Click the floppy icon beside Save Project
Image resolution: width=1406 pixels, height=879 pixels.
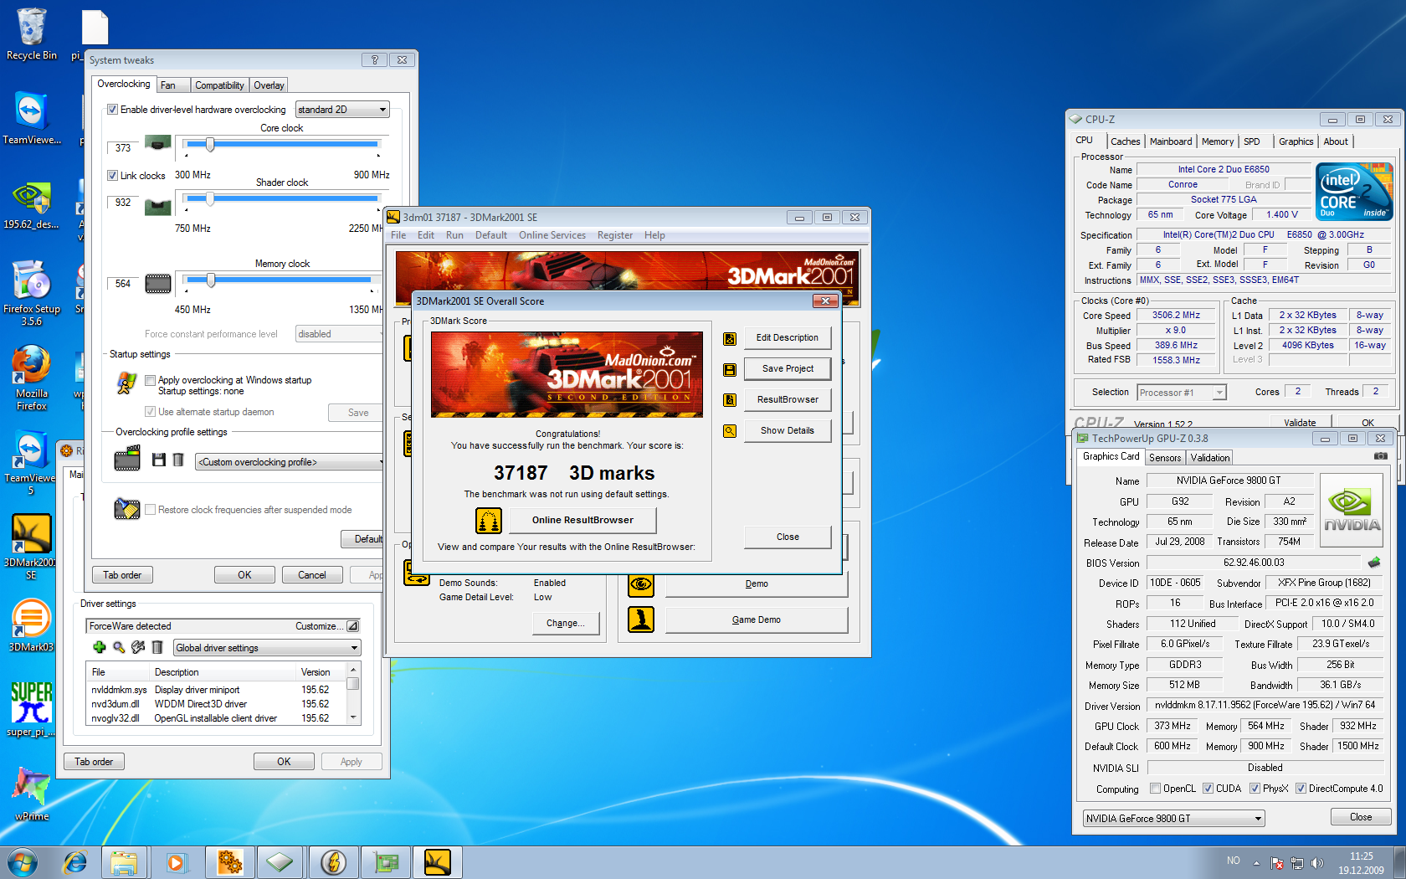[x=730, y=370]
